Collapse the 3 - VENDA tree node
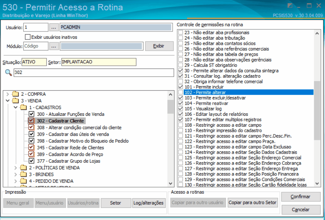This screenshot has height=220, width=325. [8, 101]
